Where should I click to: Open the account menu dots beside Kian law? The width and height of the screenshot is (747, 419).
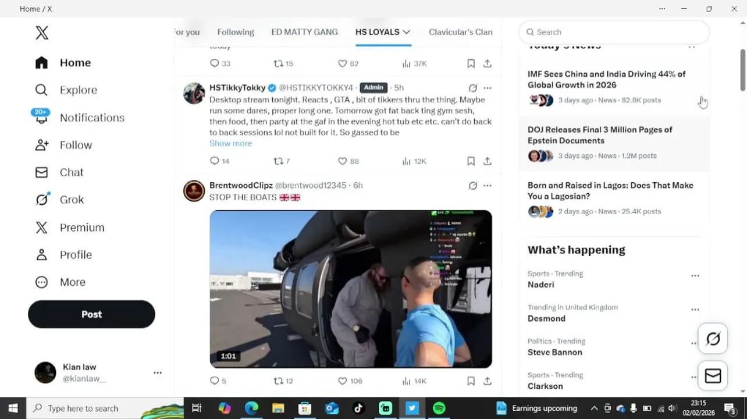(158, 372)
